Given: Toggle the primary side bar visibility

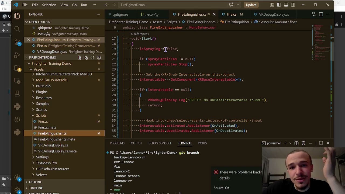Looking at the screenshot, I should [279, 5].
